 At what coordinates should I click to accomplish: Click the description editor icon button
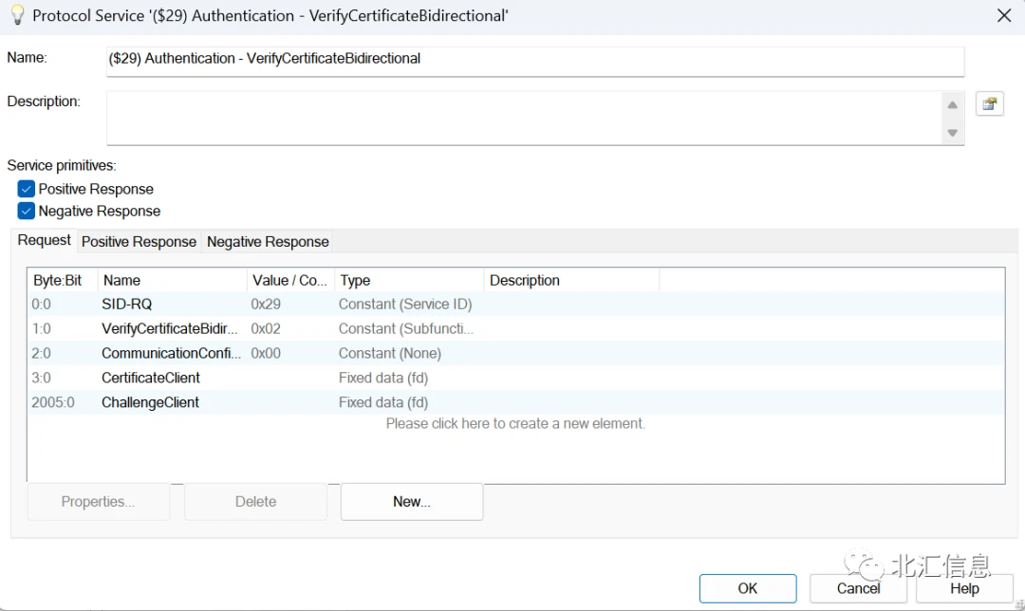[990, 104]
